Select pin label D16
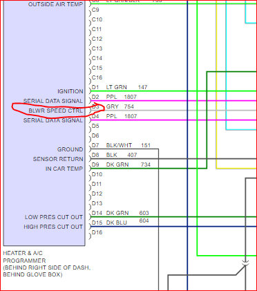This screenshot has width=257, height=291. click(x=97, y=232)
